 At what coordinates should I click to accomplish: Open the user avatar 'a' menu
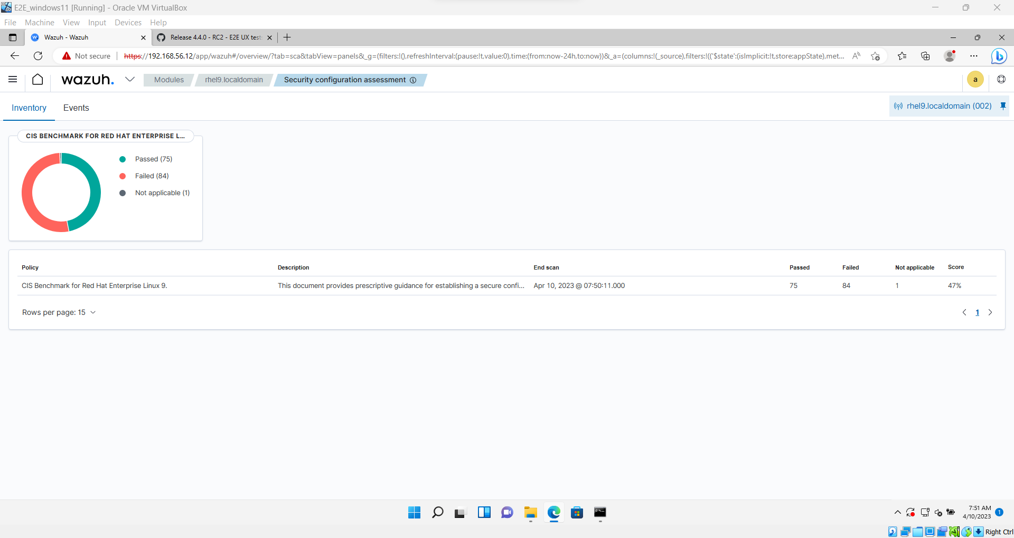(975, 80)
